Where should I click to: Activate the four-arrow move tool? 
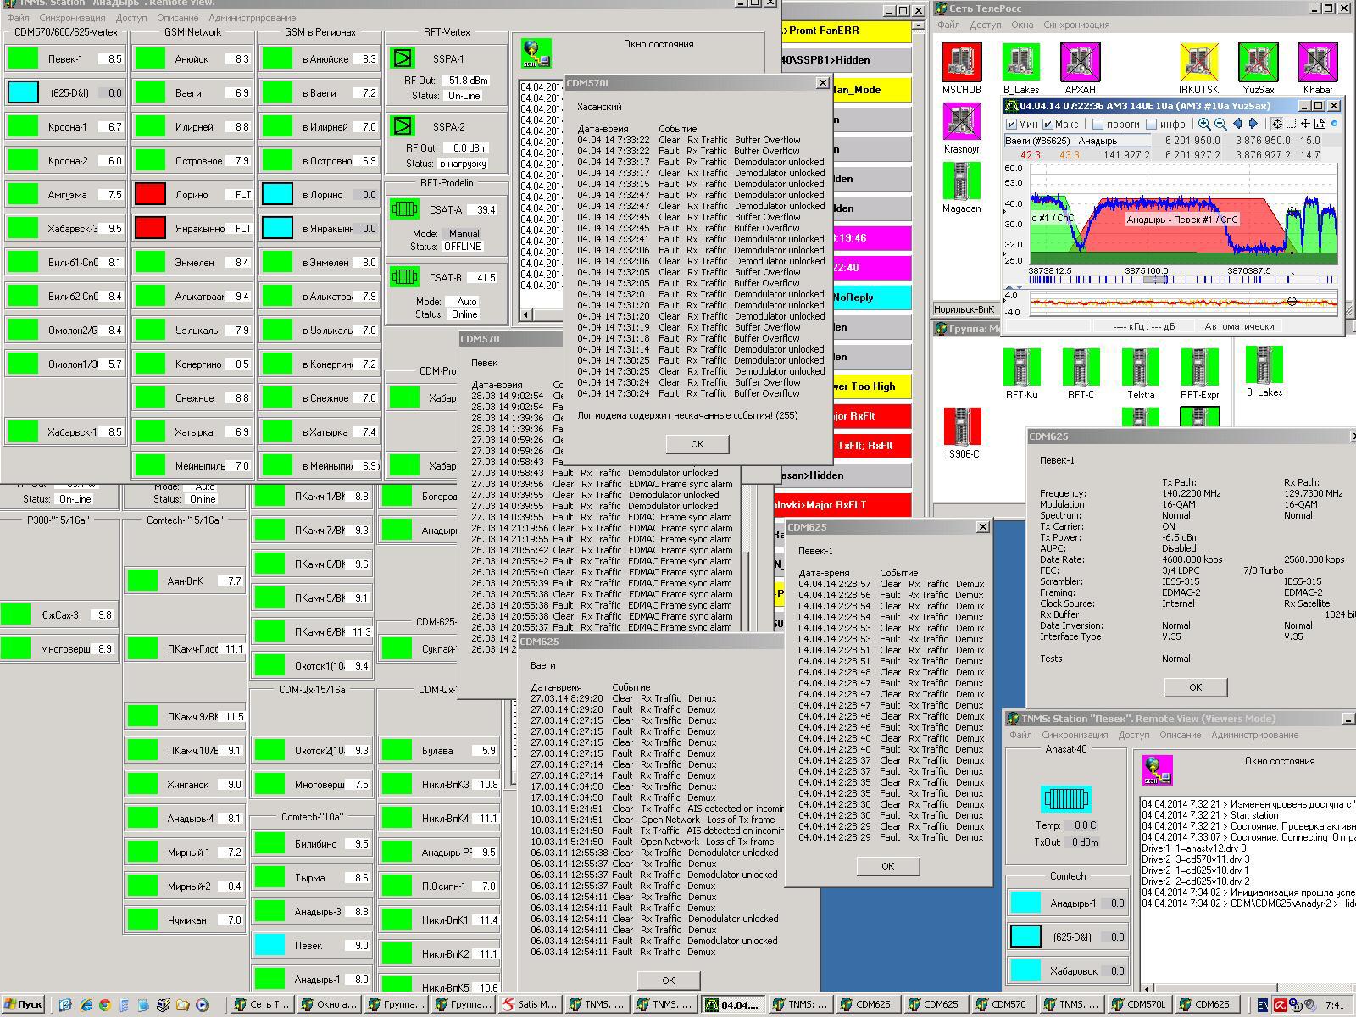[1305, 124]
